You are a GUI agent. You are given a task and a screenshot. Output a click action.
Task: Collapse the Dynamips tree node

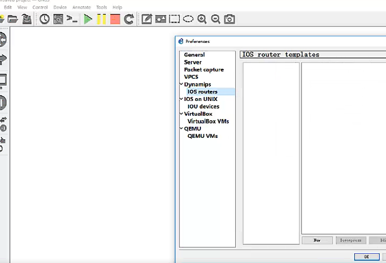(x=181, y=84)
